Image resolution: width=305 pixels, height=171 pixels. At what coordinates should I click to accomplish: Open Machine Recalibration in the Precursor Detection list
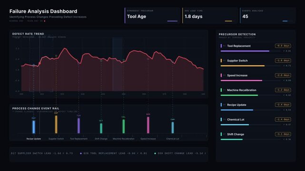tap(256, 93)
